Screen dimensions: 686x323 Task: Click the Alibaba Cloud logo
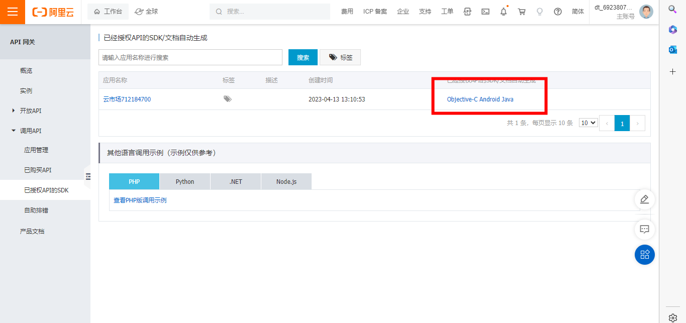coord(53,12)
